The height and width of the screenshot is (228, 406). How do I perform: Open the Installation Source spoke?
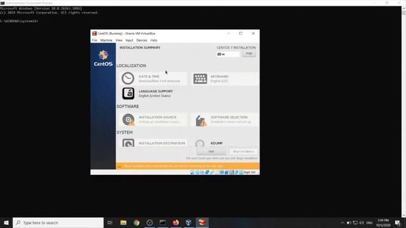coord(153,120)
